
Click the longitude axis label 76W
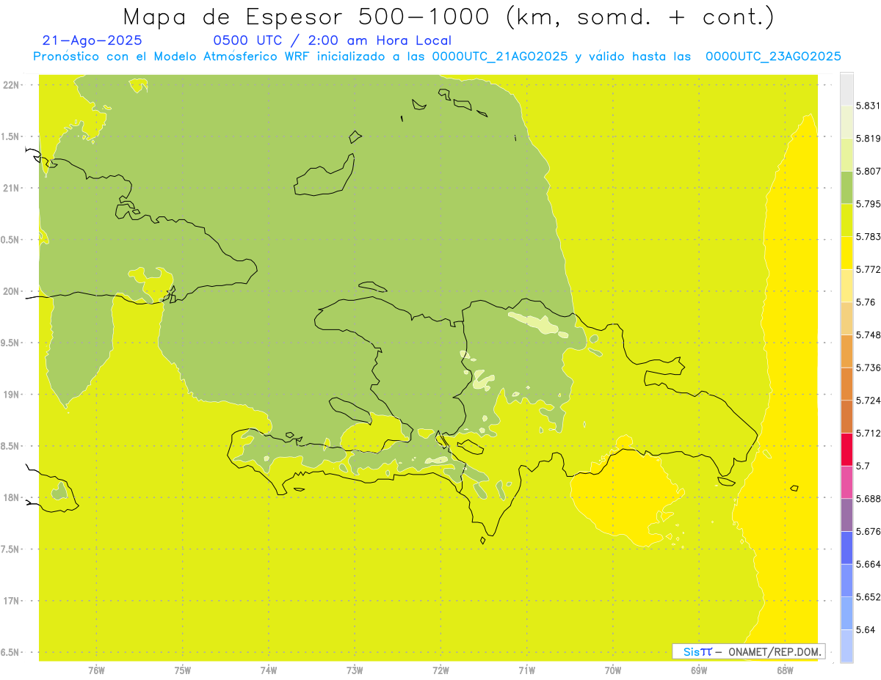click(x=96, y=670)
